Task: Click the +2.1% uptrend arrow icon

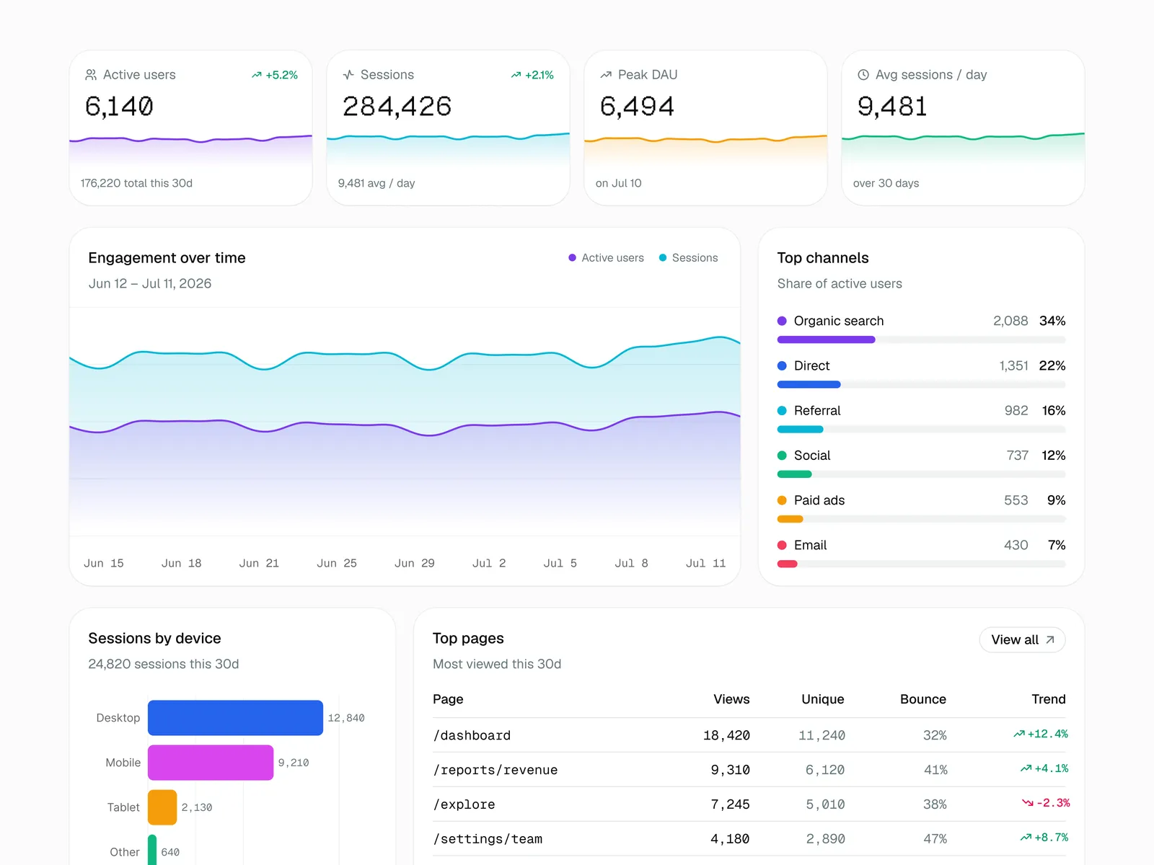Action: (516, 75)
